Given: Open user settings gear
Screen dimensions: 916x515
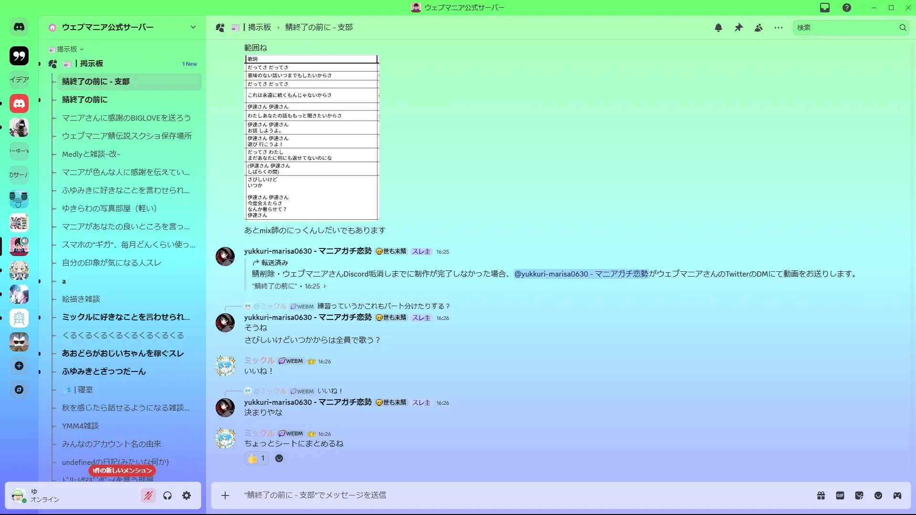Looking at the screenshot, I should point(187,495).
